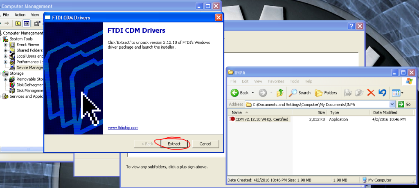Screen dimensions: 419x188
Task: Open the View menu in Computer Management
Action: 35,15
